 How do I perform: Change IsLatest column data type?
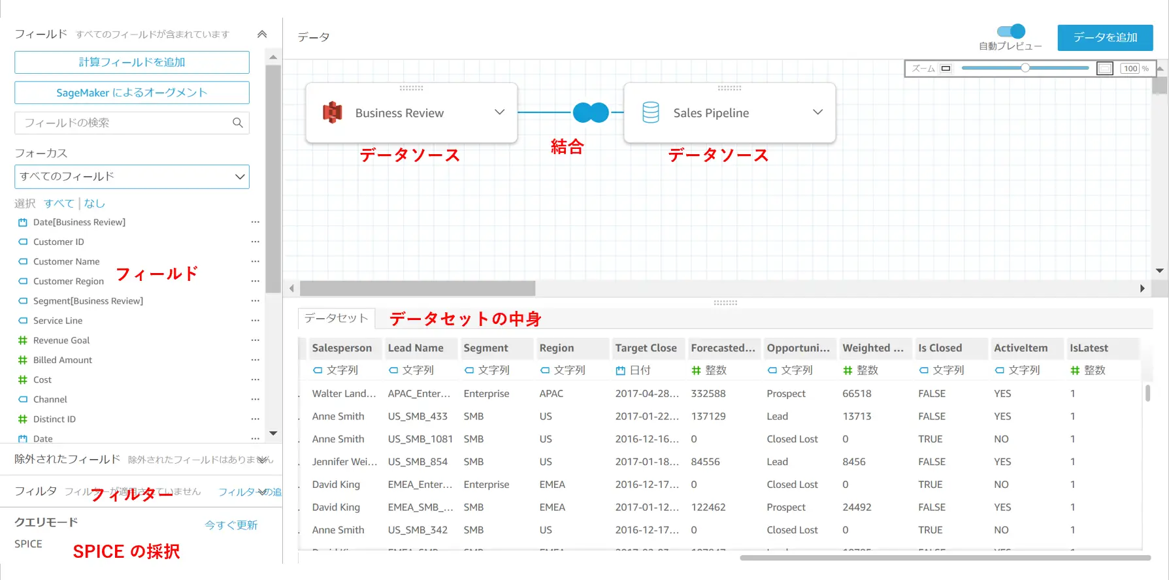pos(1088,370)
